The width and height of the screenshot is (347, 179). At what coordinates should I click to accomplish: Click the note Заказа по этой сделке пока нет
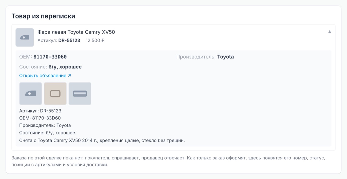pos(168,161)
